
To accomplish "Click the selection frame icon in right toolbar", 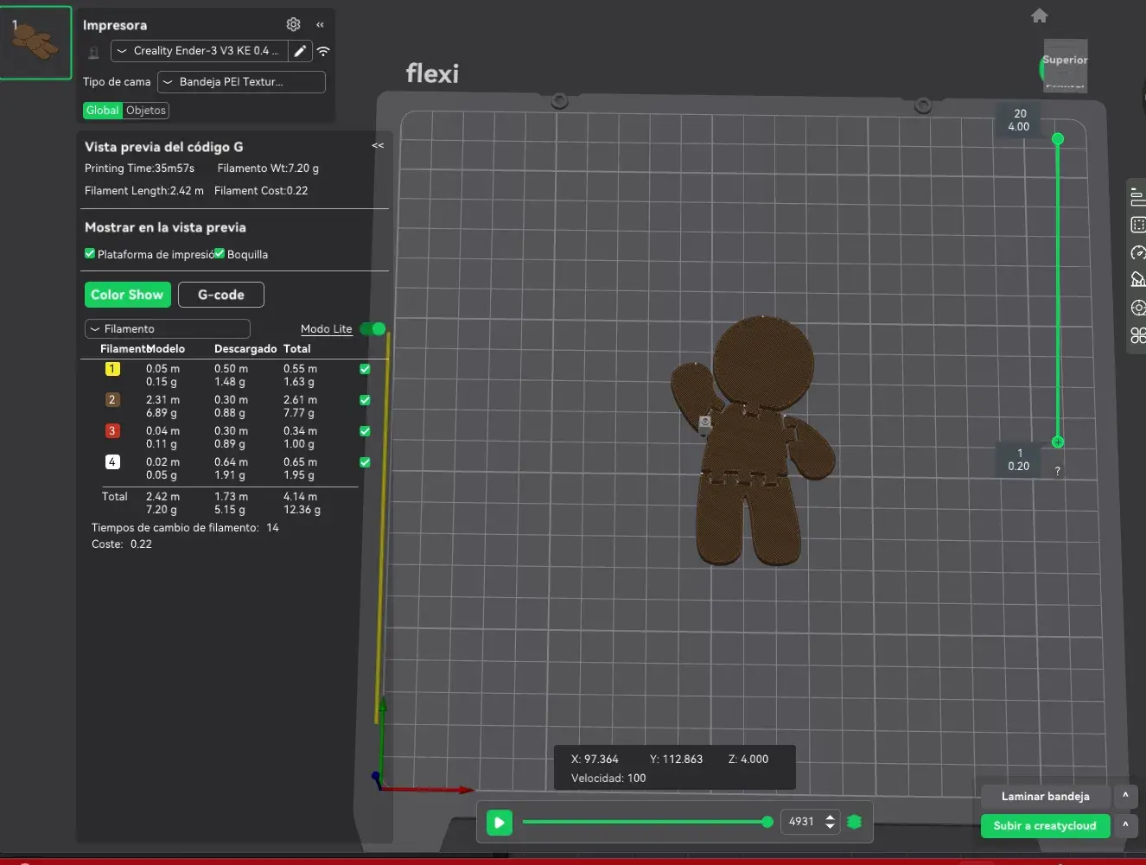I will click(1138, 226).
